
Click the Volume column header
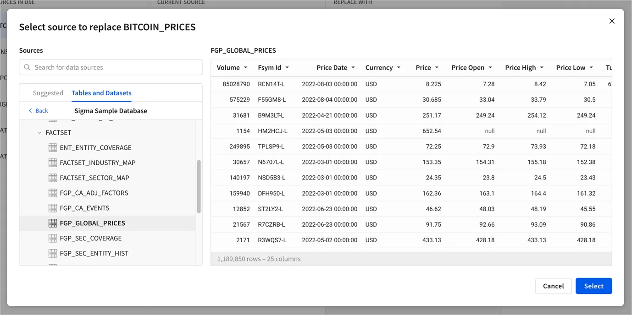coord(228,68)
